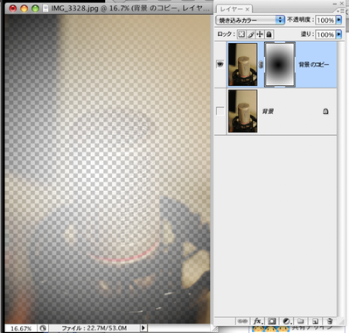Toggle lock all padlock icon
The height and width of the screenshot is (333, 349).
(x=269, y=34)
